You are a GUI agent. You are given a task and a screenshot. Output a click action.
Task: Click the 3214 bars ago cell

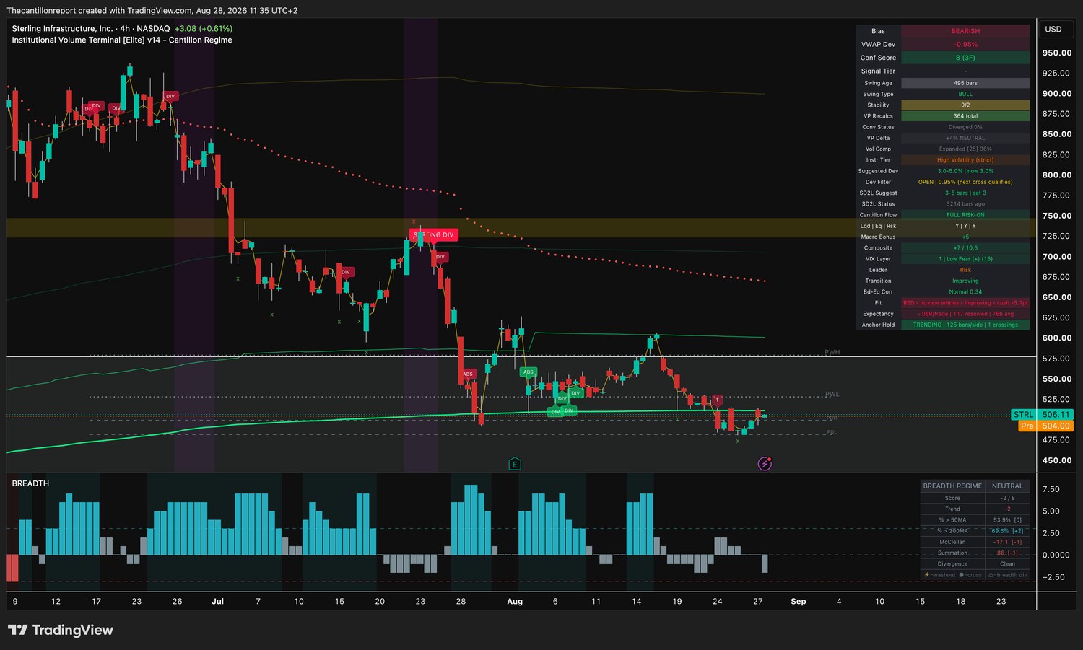click(x=965, y=204)
